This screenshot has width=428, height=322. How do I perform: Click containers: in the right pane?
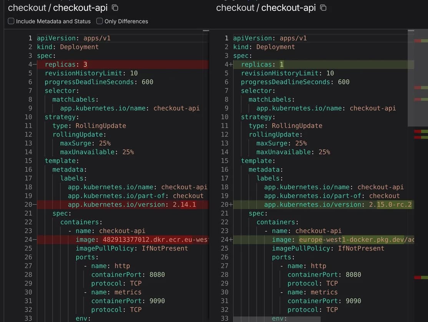tap(277, 222)
